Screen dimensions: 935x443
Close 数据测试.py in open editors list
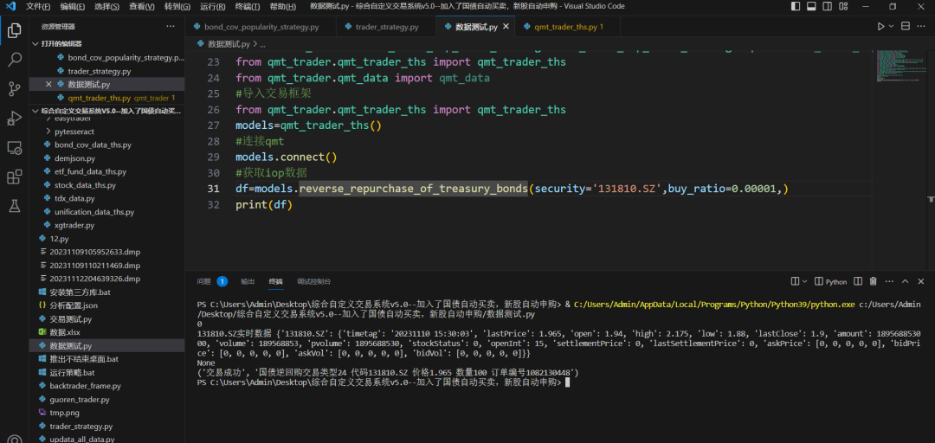coord(48,84)
